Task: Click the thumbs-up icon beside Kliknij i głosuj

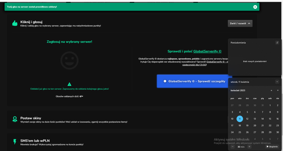Action: pos(15,23)
